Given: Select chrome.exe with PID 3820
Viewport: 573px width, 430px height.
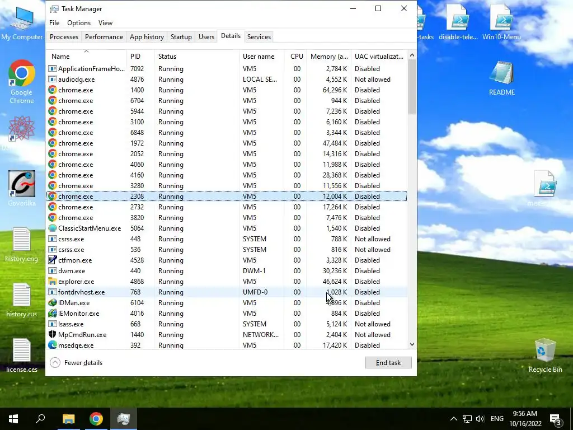Looking at the screenshot, I should [227, 218].
